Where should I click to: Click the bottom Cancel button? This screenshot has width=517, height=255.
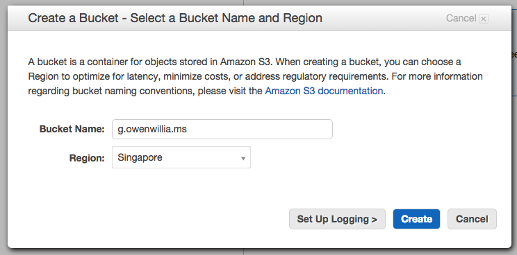[472, 219]
